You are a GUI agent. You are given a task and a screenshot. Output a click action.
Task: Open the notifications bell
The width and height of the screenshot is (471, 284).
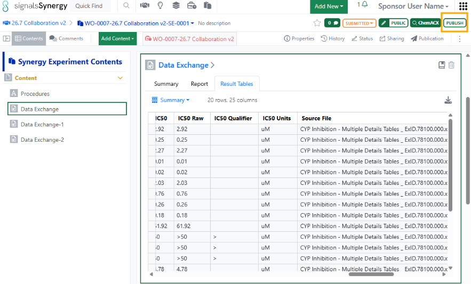point(365,5)
